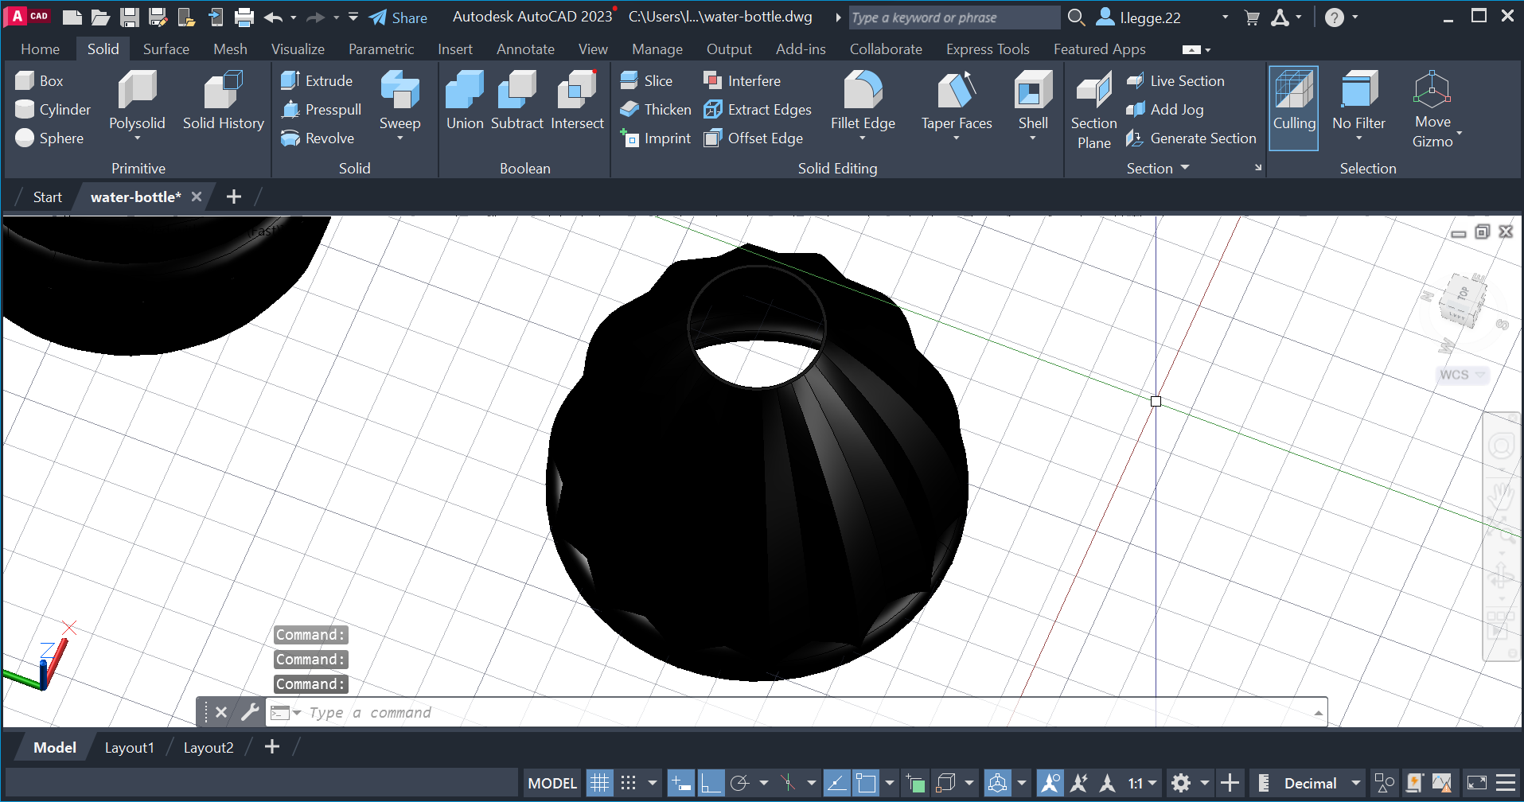Switch to the Layout1 tab

pos(129,747)
